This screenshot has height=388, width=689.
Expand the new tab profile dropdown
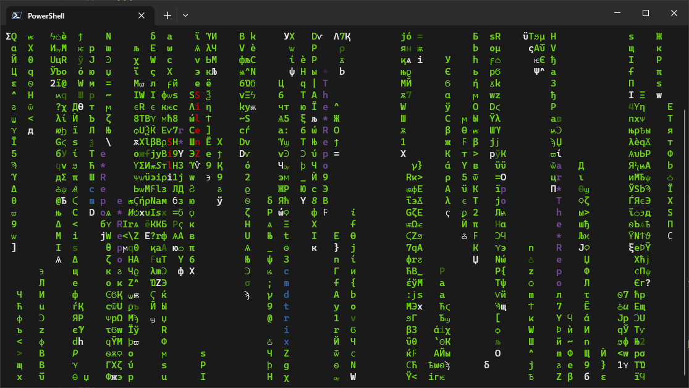pyautogui.click(x=185, y=15)
